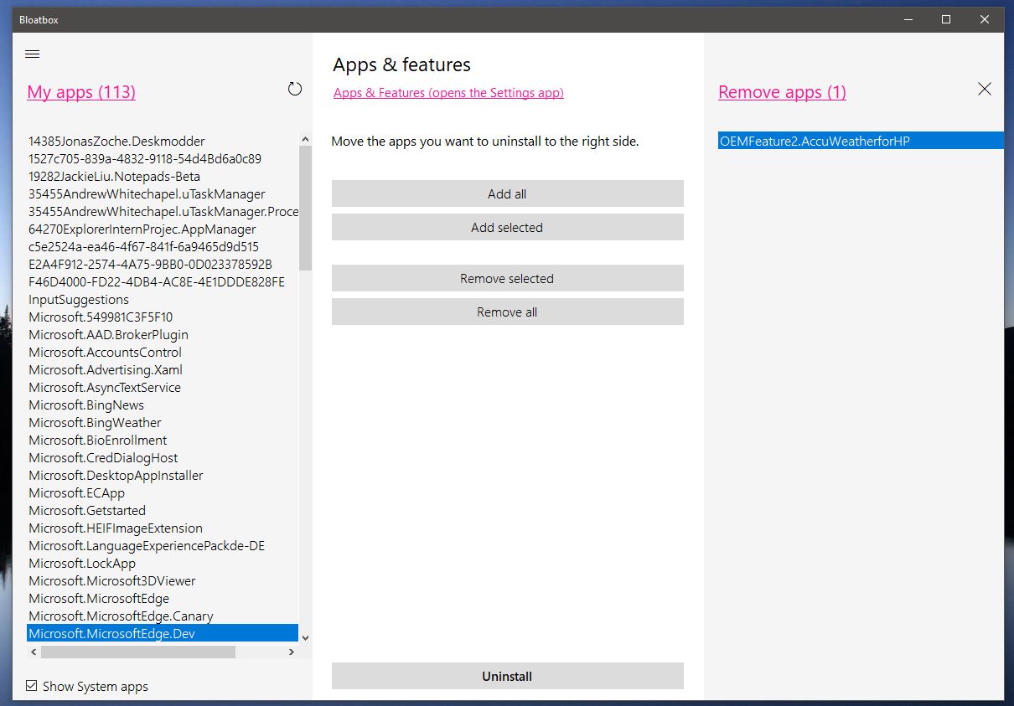Select Microsoft.Microsoft3DViewer entry
The image size is (1014, 706).
tap(163, 580)
